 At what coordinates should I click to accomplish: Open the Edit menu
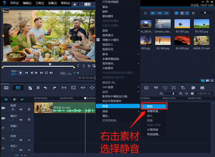coord(27,3)
